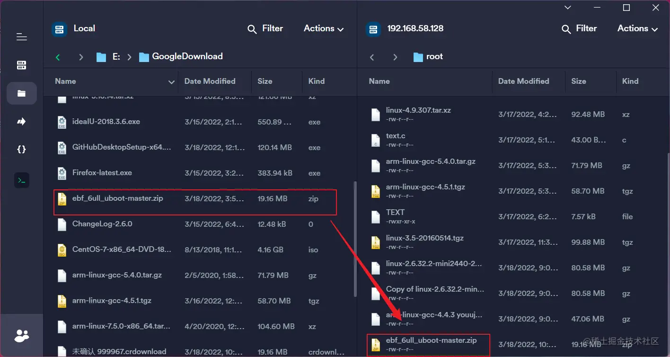The width and height of the screenshot is (670, 357).
Task: Select the remote TEXT file
Action: pyautogui.click(x=395, y=212)
